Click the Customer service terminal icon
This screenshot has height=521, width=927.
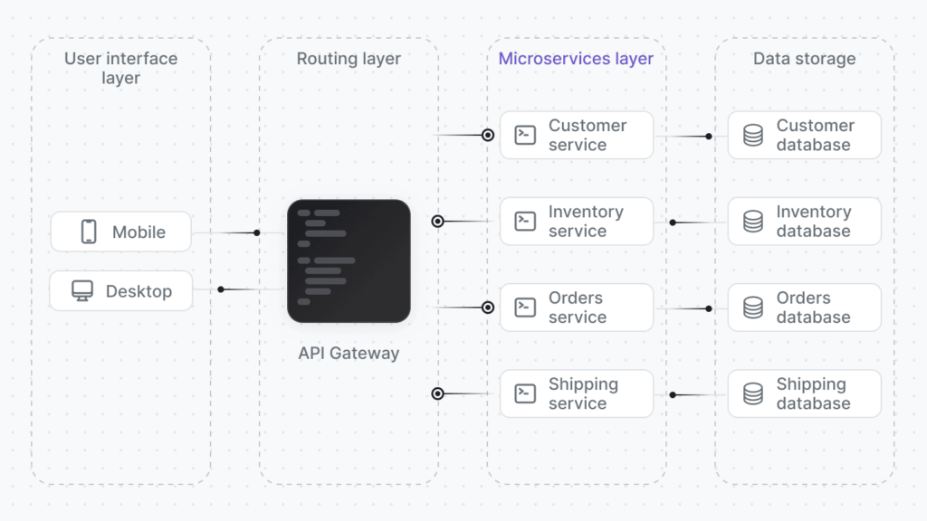pos(524,134)
